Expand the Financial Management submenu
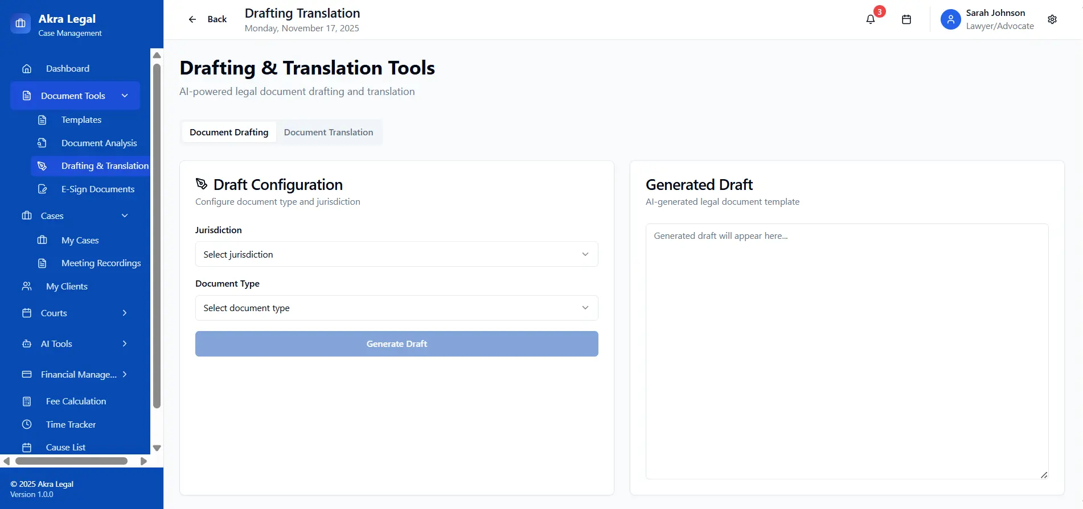The height and width of the screenshot is (509, 1083). [125, 374]
